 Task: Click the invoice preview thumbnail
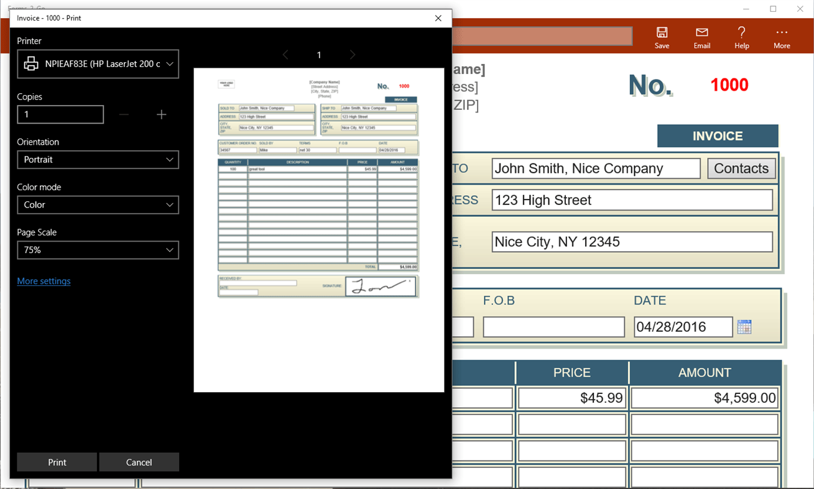click(x=318, y=230)
